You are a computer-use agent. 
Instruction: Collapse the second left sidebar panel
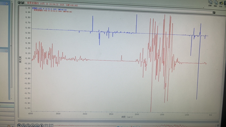coord(6,51)
